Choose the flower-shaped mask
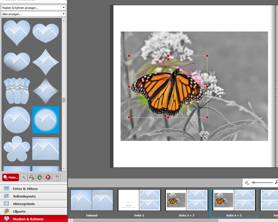 pos(16,149)
